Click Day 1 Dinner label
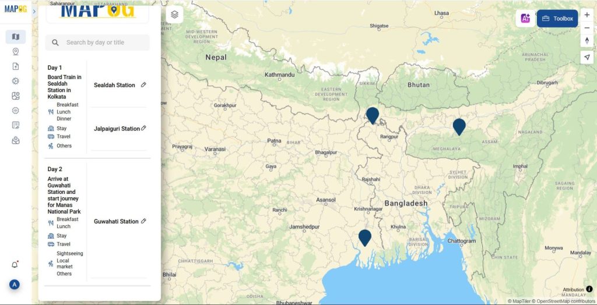 pos(64,119)
